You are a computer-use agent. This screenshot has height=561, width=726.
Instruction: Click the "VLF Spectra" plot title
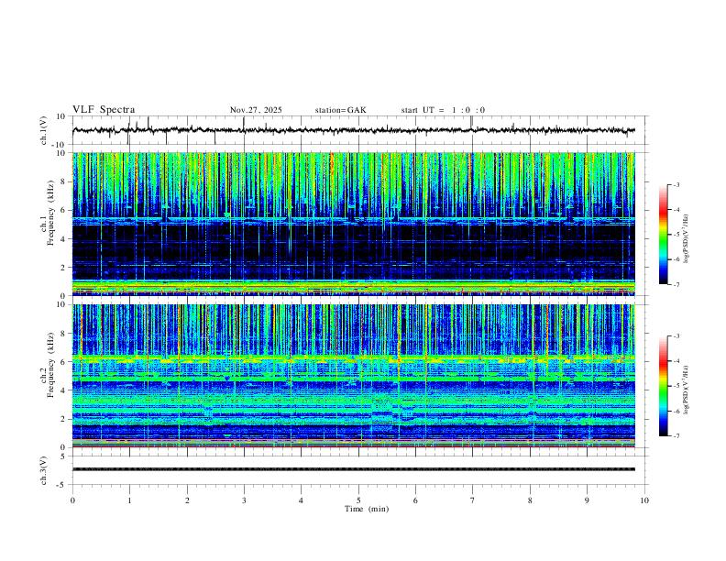pyautogui.click(x=104, y=110)
